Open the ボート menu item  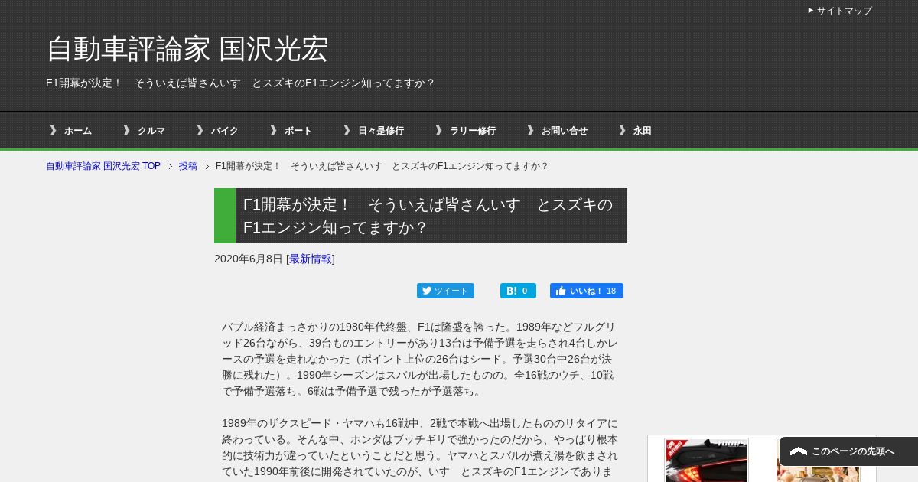pos(298,131)
